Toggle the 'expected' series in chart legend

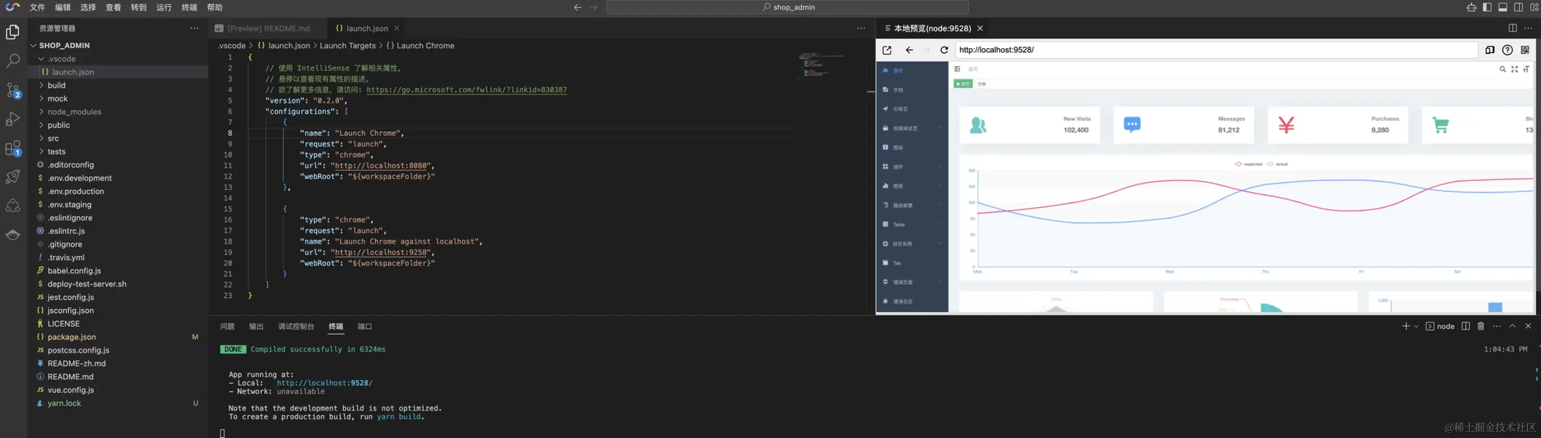[1248, 164]
